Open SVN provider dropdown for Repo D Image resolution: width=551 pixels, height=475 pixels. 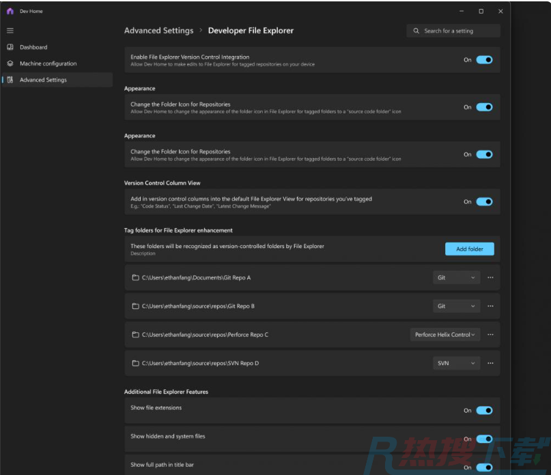pos(456,363)
